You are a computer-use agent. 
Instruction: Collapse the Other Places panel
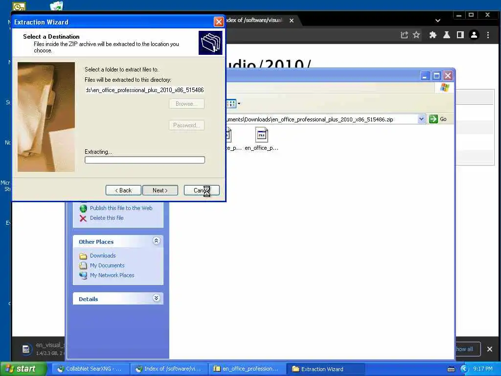point(156,241)
